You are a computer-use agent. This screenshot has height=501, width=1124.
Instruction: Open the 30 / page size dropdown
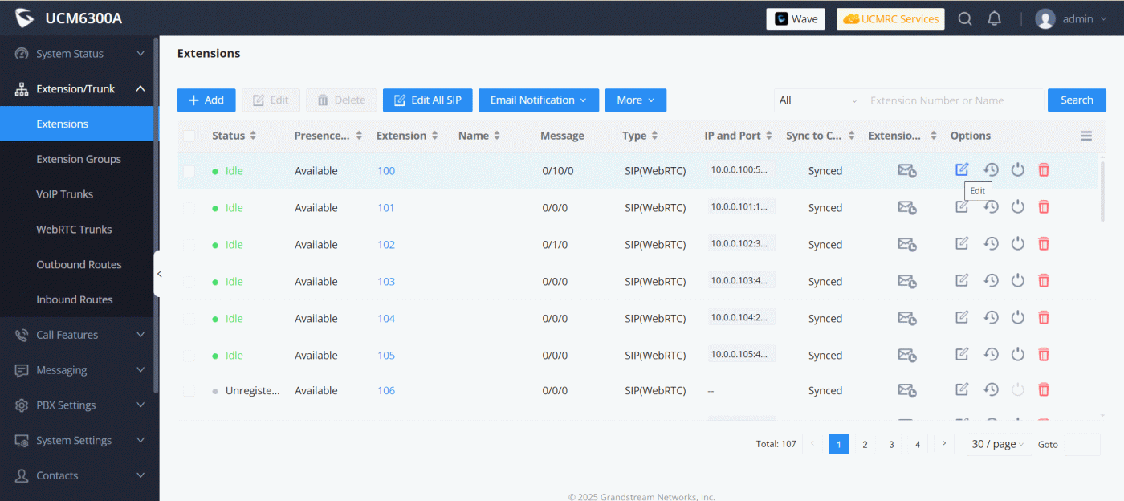998,444
